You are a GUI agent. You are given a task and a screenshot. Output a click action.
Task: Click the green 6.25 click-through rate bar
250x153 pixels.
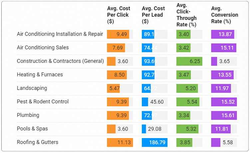click(x=189, y=61)
